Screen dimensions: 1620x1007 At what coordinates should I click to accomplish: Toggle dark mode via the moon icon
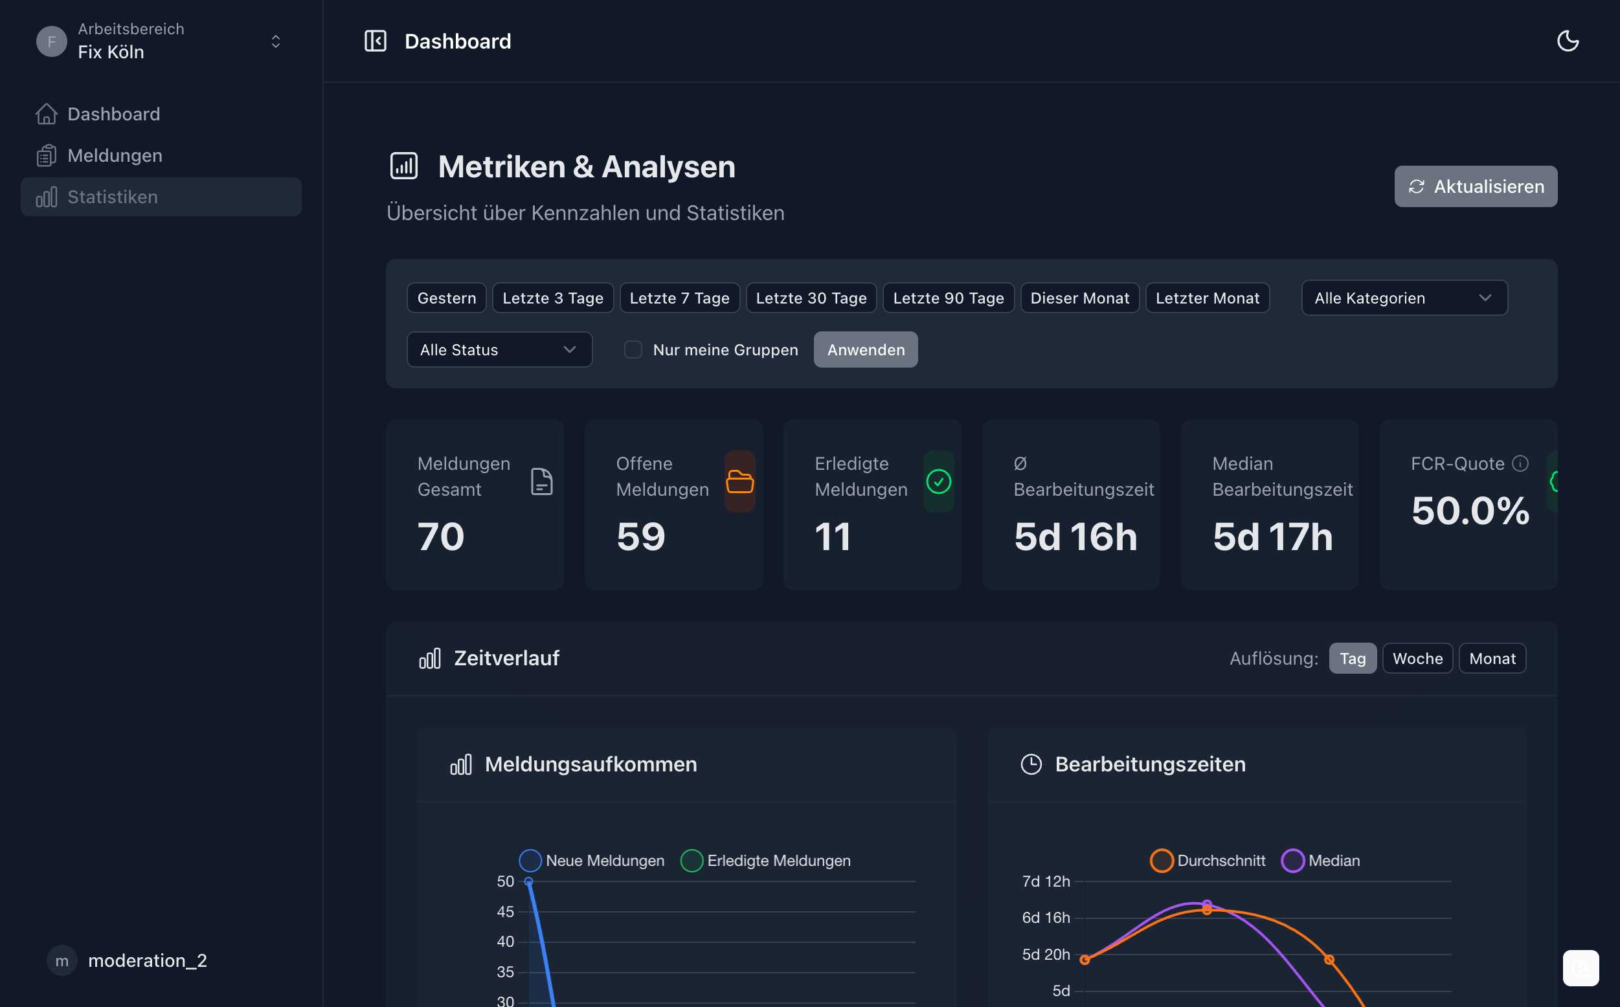pos(1569,41)
